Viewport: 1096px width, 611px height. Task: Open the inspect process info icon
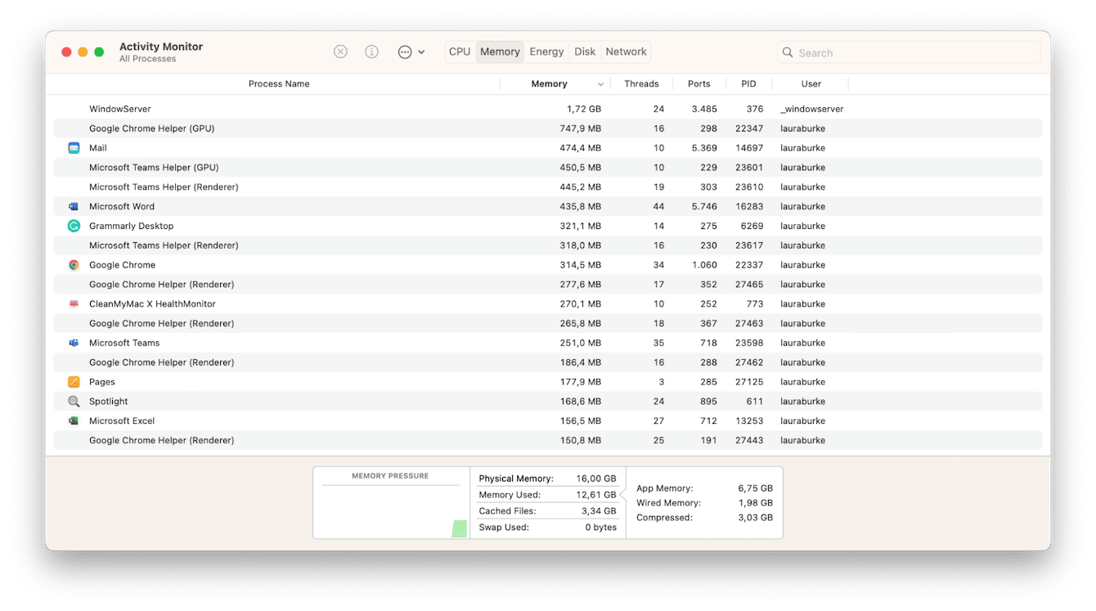(x=371, y=52)
